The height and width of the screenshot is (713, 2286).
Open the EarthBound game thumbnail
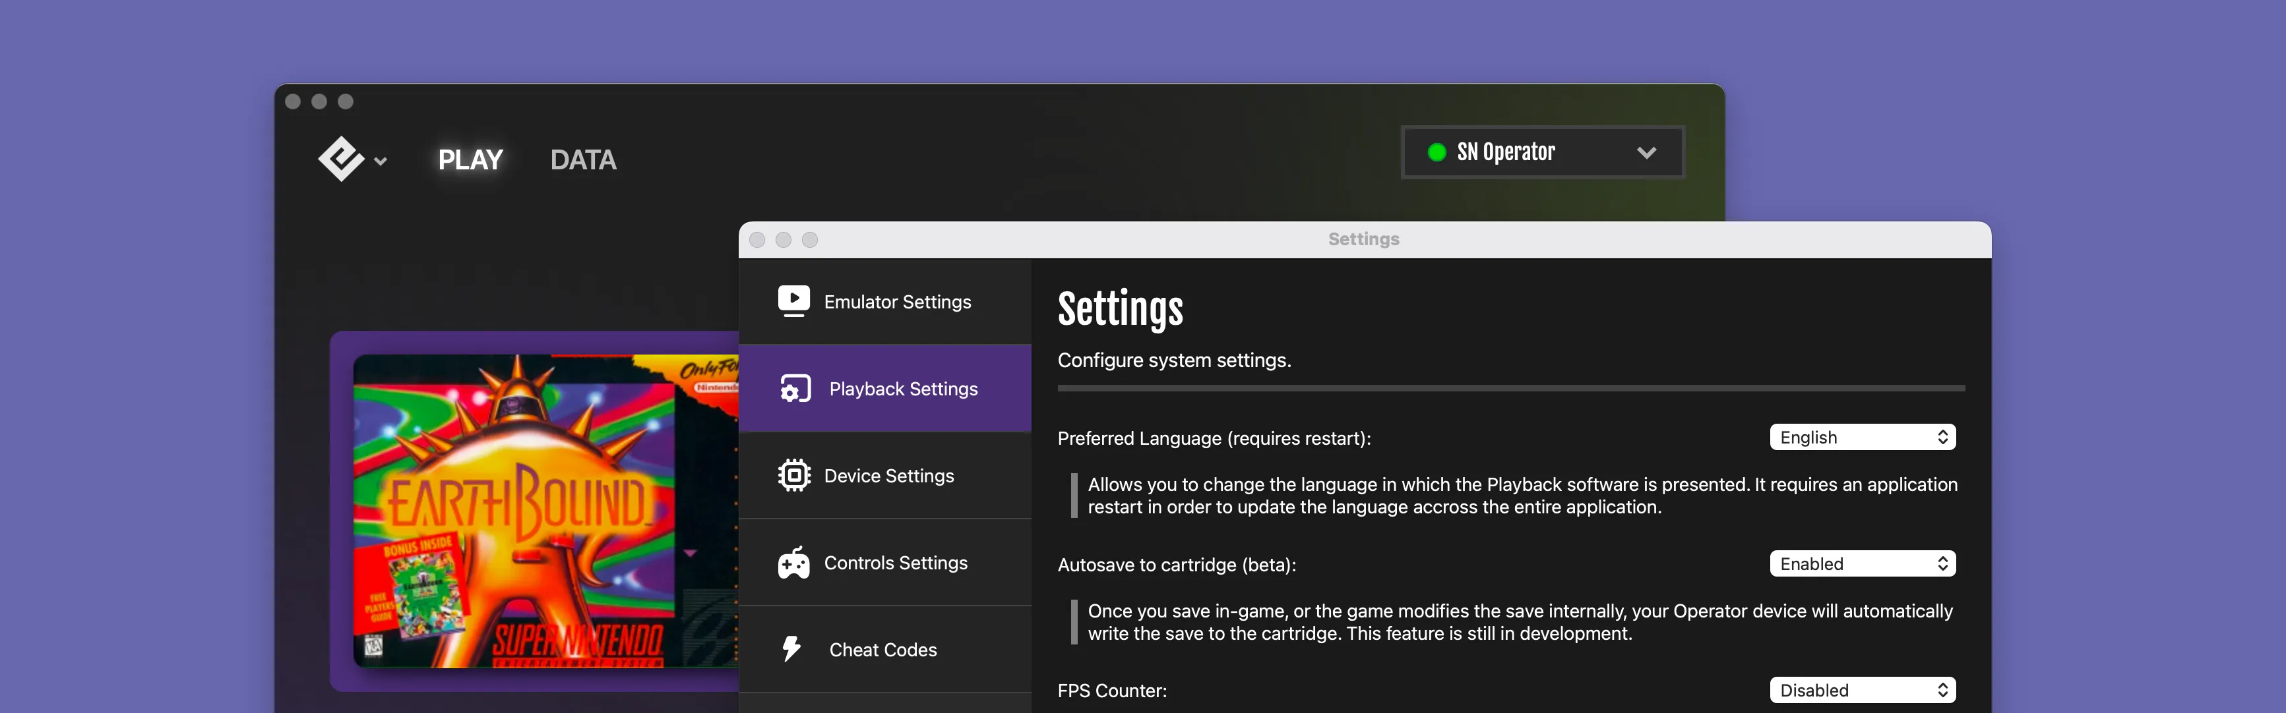coord(532,515)
